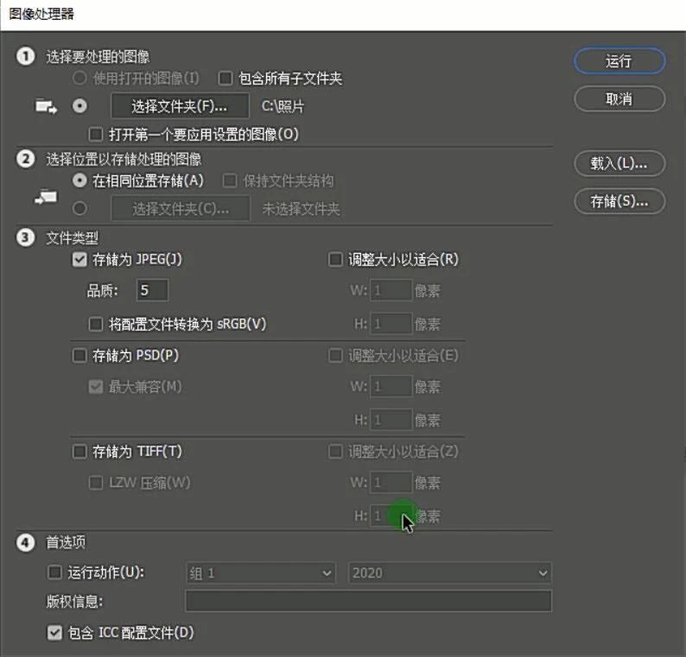686x657 pixels.
Task: Click the save location icon in section 2
Action: coord(46,198)
